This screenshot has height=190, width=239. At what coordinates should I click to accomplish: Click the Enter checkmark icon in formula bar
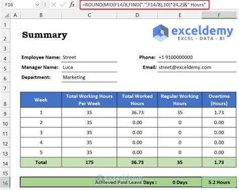click(x=63, y=5)
